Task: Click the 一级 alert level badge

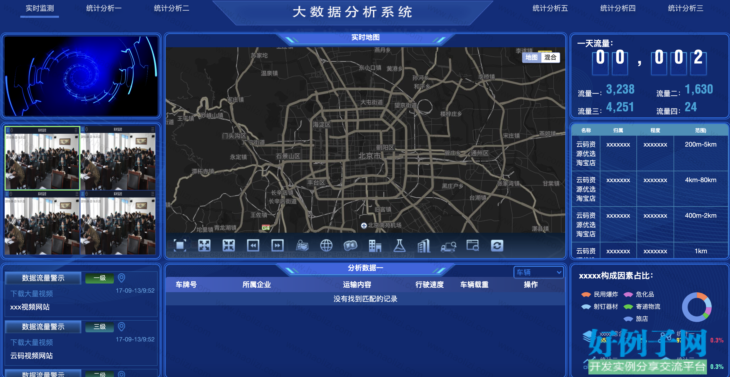Action: [x=100, y=278]
